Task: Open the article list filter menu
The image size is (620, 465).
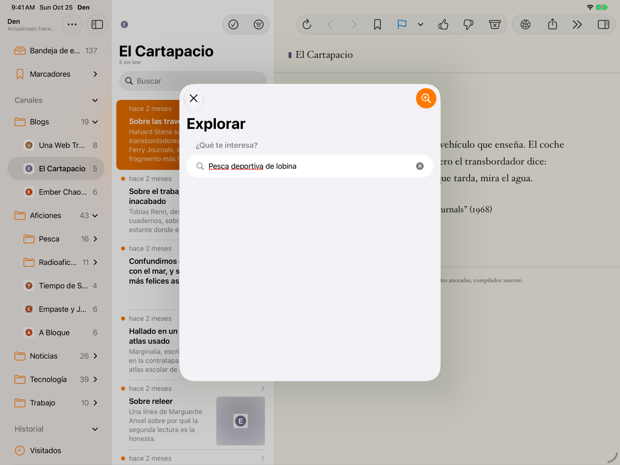Action: tap(259, 24)
